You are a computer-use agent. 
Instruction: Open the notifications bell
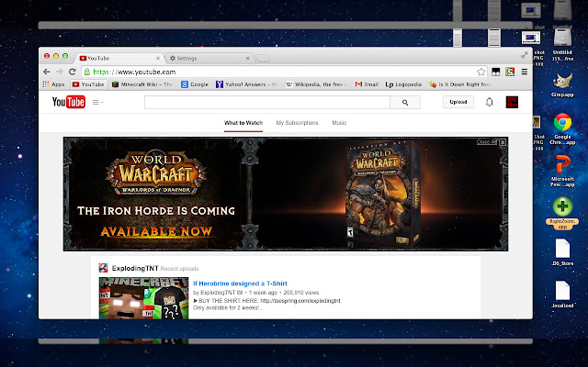(490, 102)
